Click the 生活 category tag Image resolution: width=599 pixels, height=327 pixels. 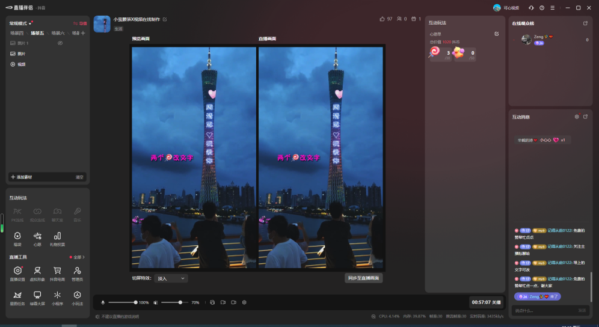point(118,29)
